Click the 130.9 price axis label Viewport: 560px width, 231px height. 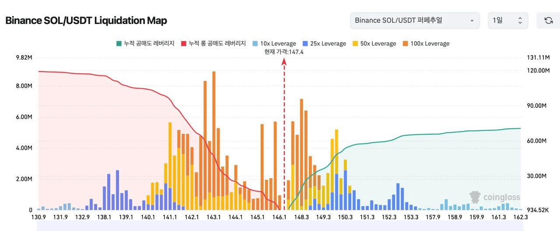pyautogui.click(x=38, y=217)
